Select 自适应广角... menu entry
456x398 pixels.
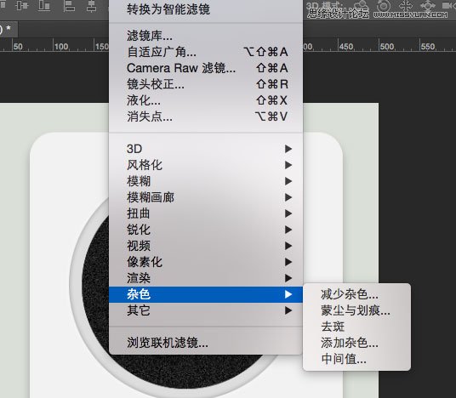pos(206,52)
